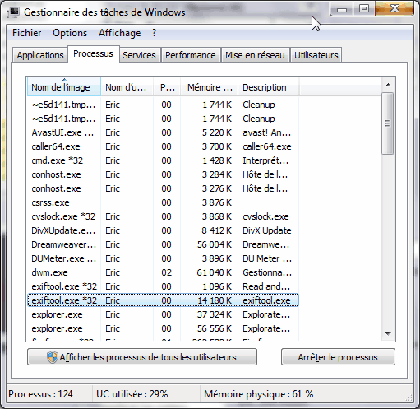Screen dimensions: 420x409
Task: Click the 8 412 K memory value
Action: coord(217,230)
